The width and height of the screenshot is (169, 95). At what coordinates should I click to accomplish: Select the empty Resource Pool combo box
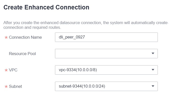coord(106,54)
